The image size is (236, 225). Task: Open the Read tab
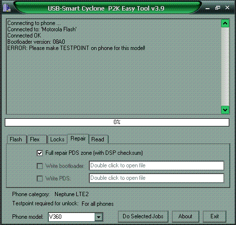click(98, 139)
